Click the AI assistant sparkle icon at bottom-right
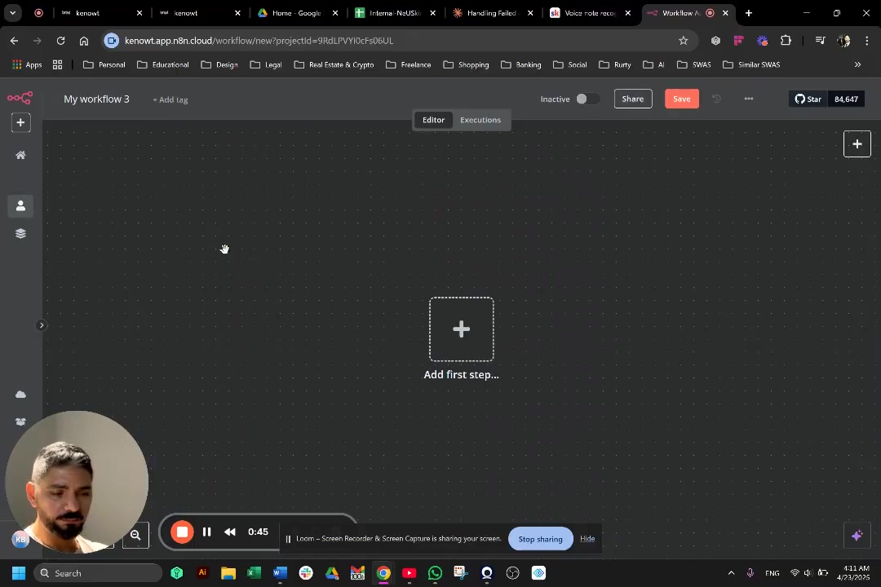Viewport: 881px width, 587px height. tap(857, 536)
